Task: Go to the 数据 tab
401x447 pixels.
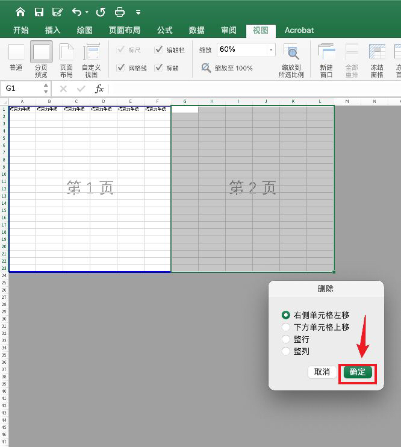Action: tap(197, 30)
